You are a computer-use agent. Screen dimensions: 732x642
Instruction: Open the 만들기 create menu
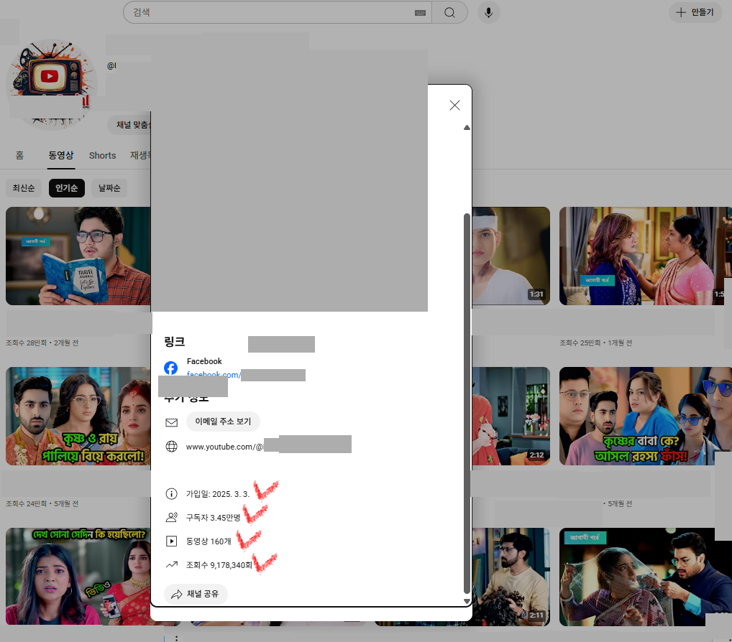click(x=695, y=12)
